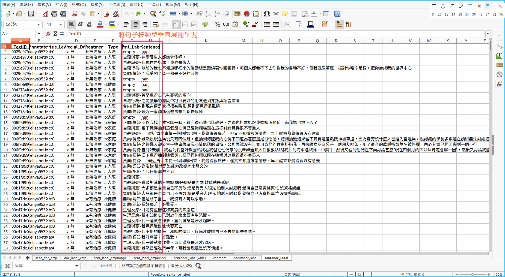Align text right
This screenshot has width=505, height=277.
(x=145, y=24)
